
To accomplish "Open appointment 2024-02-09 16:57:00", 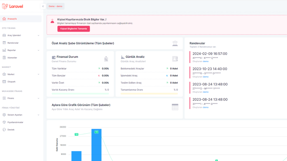I will click(x=210, y=54).
